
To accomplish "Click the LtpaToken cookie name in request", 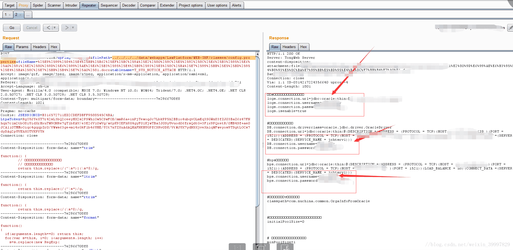I will click(x=10, y=119).
